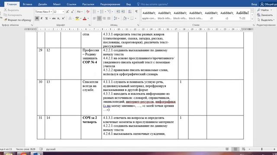This screenshot has width=277, height=155.
Task: Sort the selected text
Action: click(x=130, y=12)
